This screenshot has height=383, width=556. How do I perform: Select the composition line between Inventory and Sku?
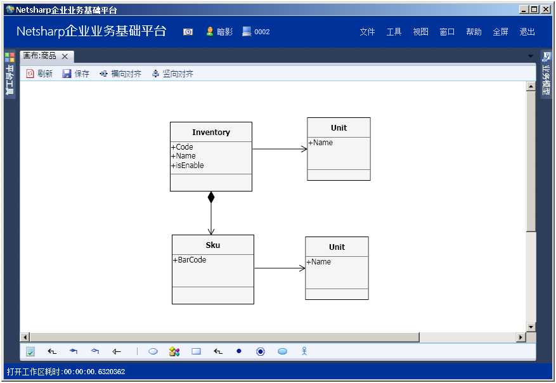[211, 214]
